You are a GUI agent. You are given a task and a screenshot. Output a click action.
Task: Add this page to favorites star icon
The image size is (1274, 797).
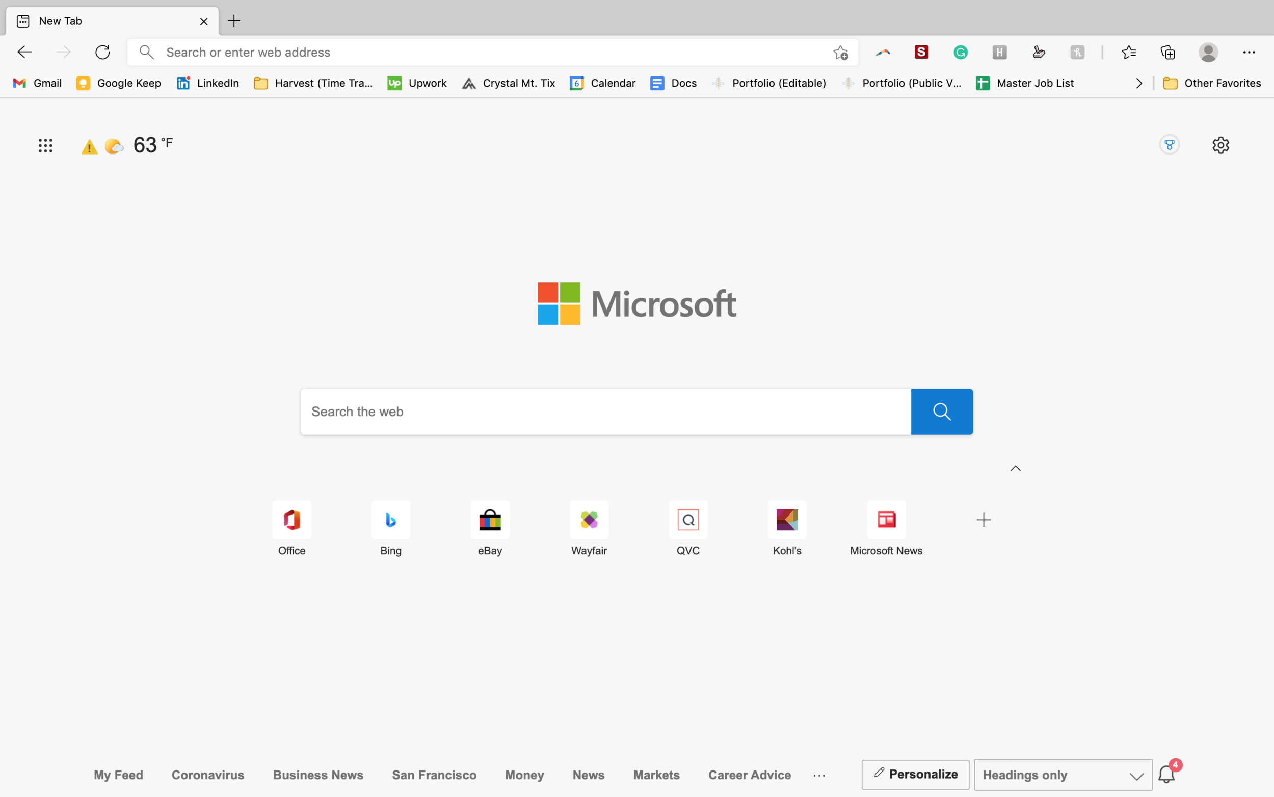[x=840, y=52]
